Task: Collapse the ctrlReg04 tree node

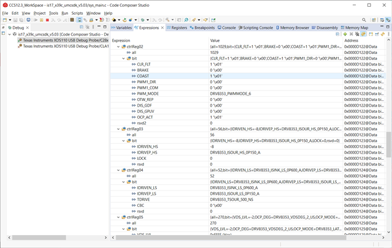Action: click(118, 170)
